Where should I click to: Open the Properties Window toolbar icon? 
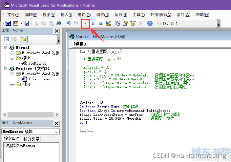[x=125, y=23]
